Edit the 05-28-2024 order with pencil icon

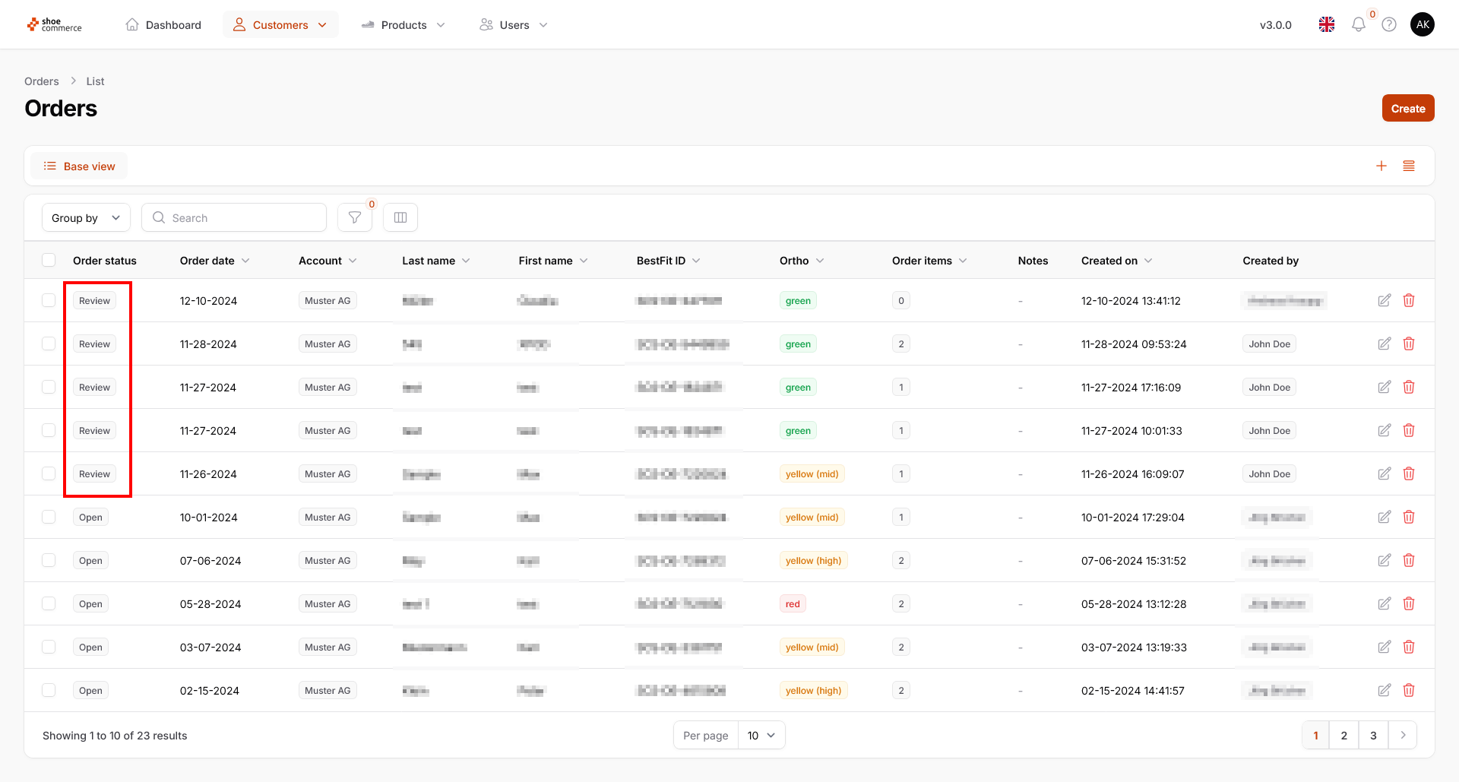[1384, 604]
